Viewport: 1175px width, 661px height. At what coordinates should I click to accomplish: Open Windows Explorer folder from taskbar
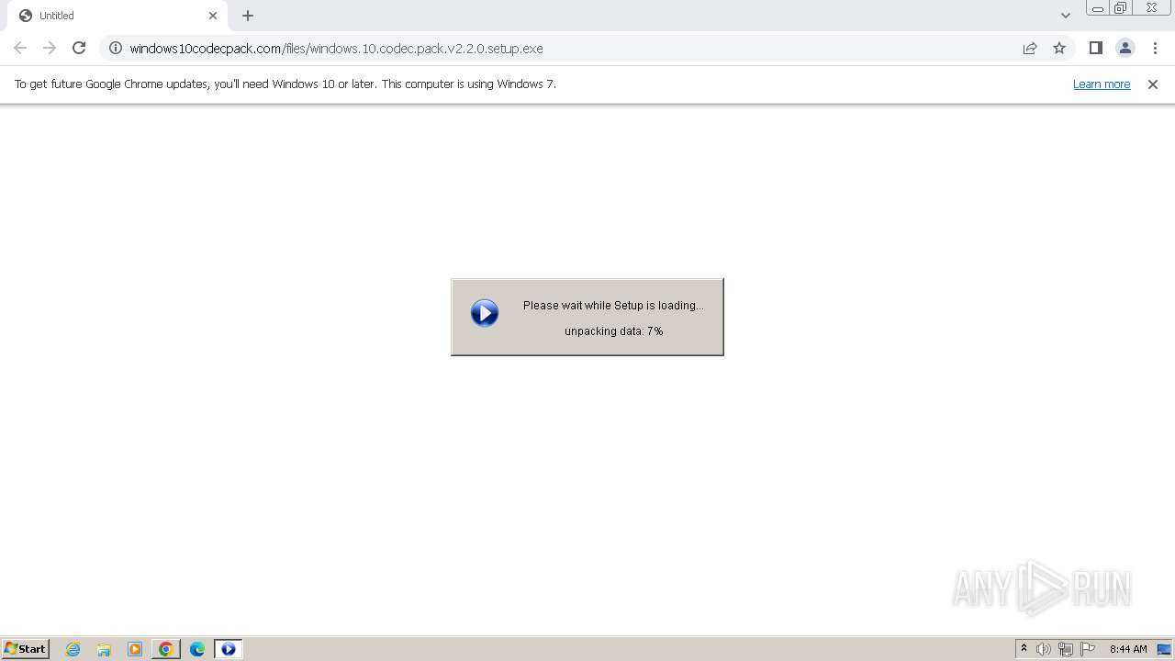tap(104, 649)
